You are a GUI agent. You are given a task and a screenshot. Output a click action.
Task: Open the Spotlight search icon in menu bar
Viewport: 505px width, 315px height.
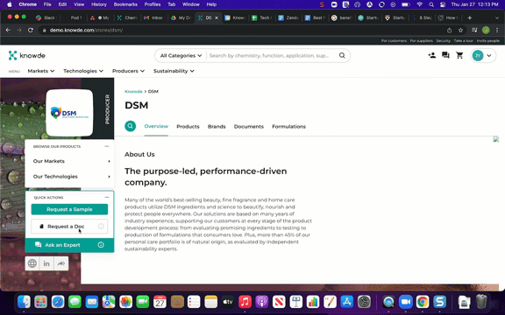431,4
